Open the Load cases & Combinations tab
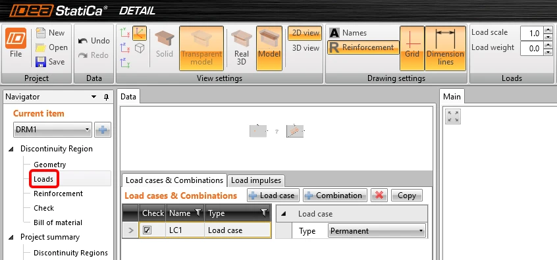 (174, 180)
